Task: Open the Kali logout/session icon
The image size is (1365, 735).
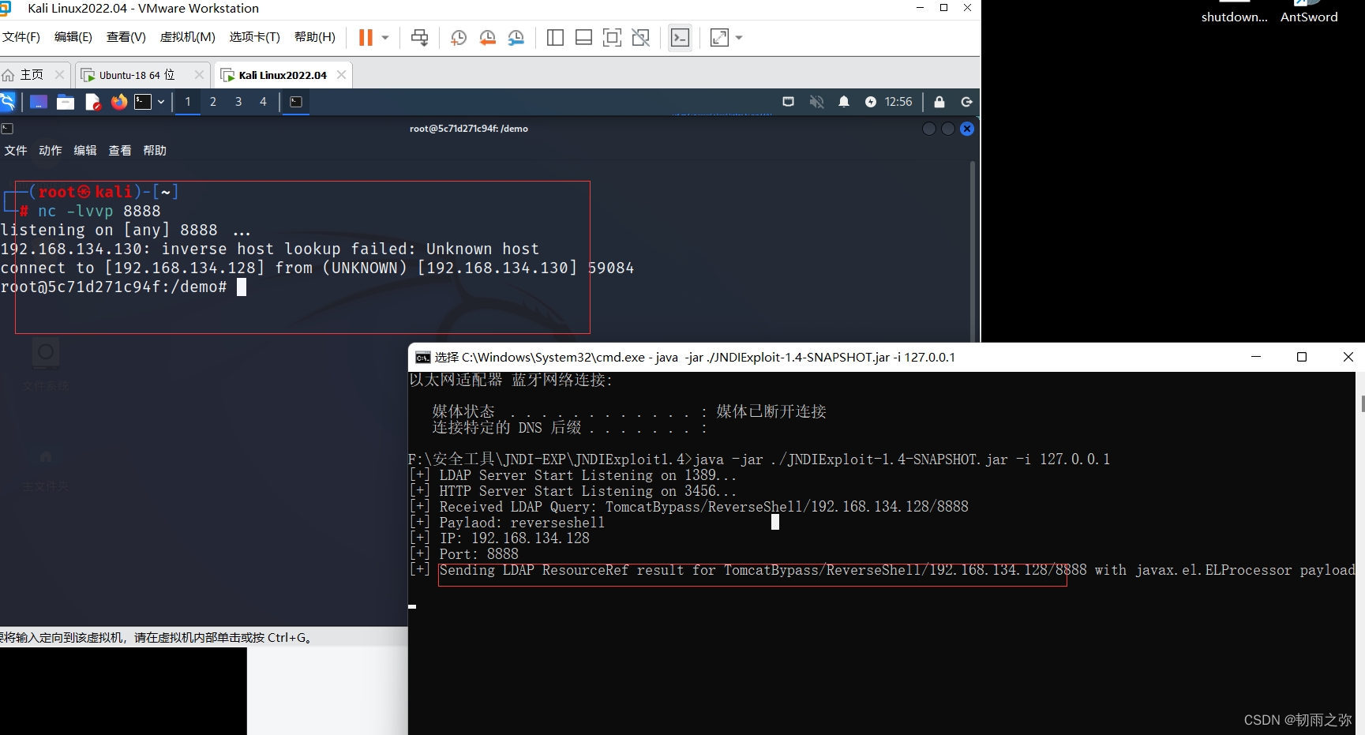Action: (966, 102)
